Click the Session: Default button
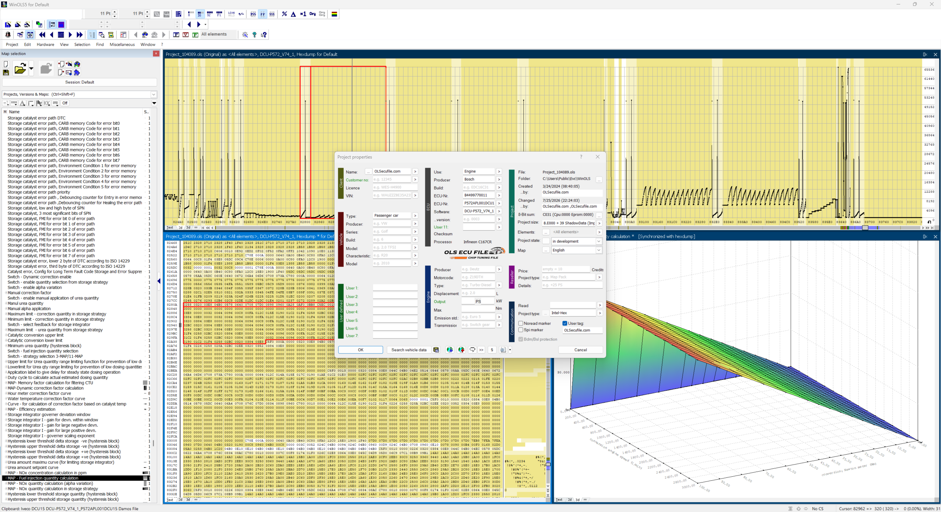The image size is (941, 512). pyautogui.click(x=80, y=82)
